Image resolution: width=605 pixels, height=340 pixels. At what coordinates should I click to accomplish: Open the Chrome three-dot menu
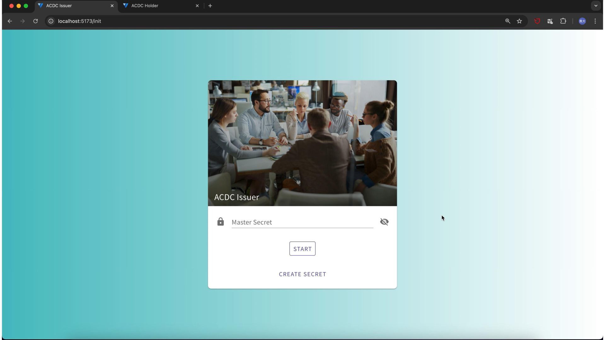pos(595,21)
